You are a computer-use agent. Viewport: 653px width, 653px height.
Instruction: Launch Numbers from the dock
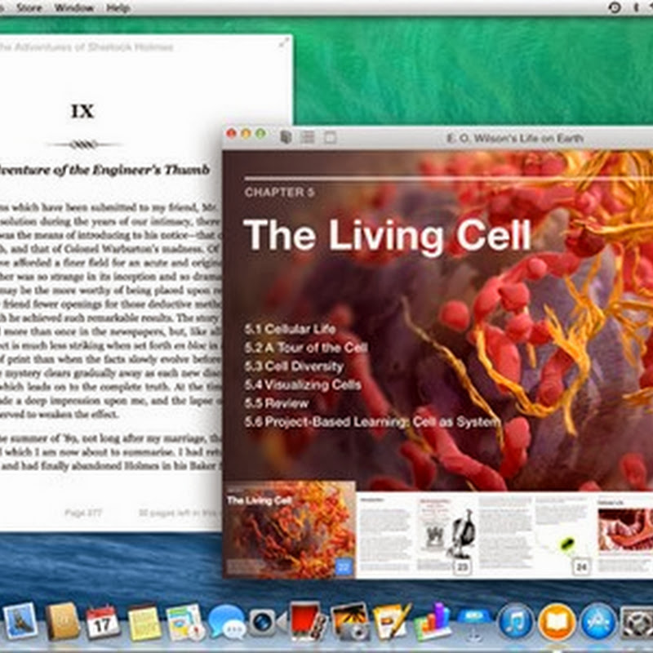(433, 622)
